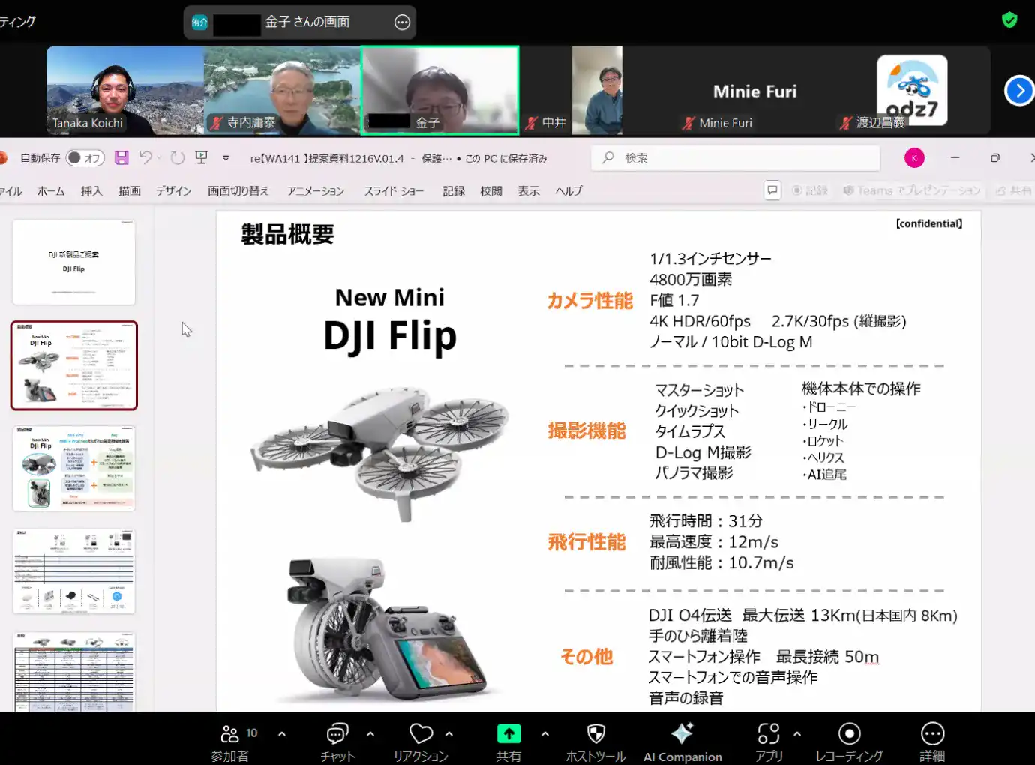Open the デザイン ribbon tab
The image size is (1035, 765).
pos(173,191)
